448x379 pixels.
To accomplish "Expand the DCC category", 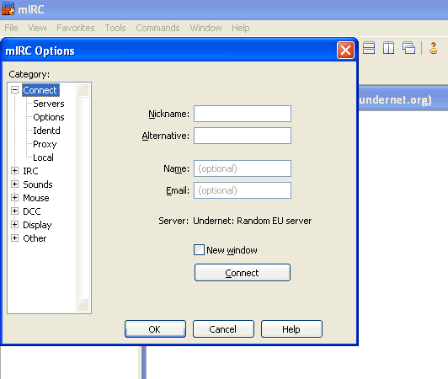I will pos(14,211).
